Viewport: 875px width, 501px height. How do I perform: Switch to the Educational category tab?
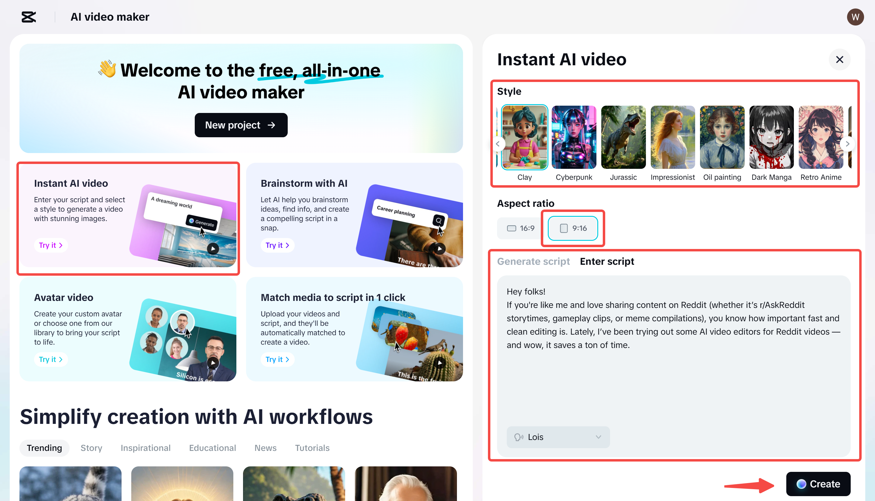(212, 448)
